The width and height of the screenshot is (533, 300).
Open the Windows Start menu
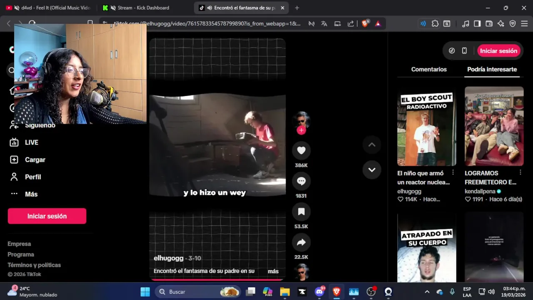tap(145, 292)
